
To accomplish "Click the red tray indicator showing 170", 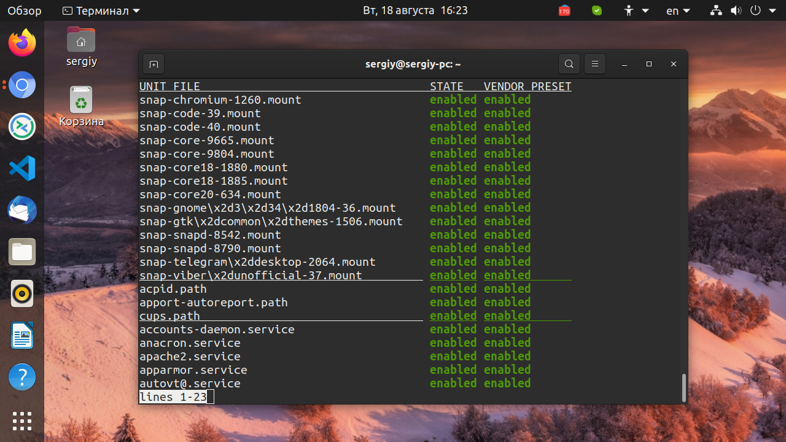I will point(564,10).
